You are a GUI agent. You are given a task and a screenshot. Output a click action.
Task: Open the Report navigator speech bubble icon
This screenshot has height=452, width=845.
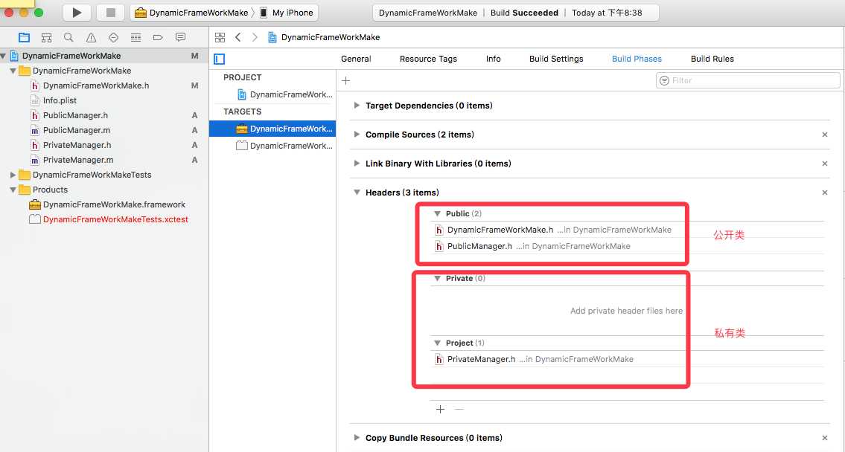180,37
